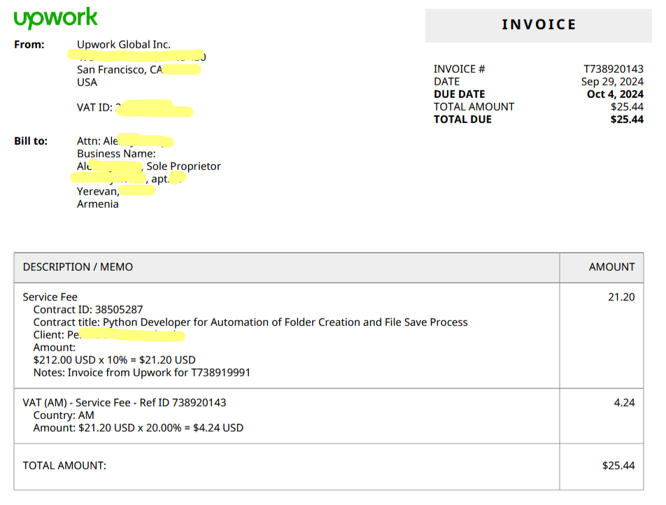Select the DUE DATE label
Viewport: 666px width, 505px height.
(459, 94)
